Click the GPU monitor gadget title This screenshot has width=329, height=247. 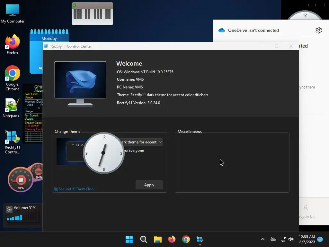[x=38, y=87]
